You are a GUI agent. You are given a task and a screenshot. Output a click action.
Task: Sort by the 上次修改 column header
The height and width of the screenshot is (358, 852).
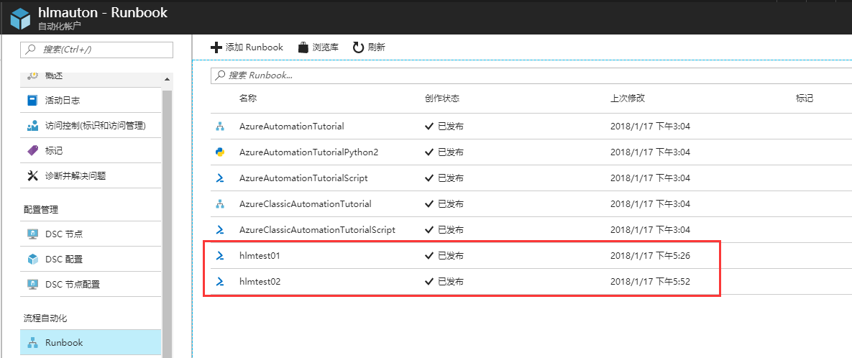[x=628, y=98]
